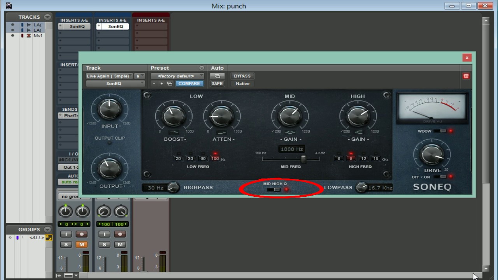
Task: Click the low shelf curve icon under BOOST knob
Action: coord(173,132)
